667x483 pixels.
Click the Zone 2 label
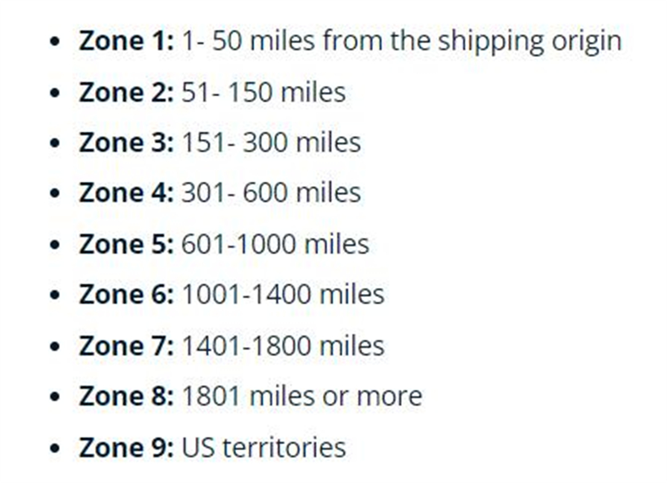(x=127, y=92)
